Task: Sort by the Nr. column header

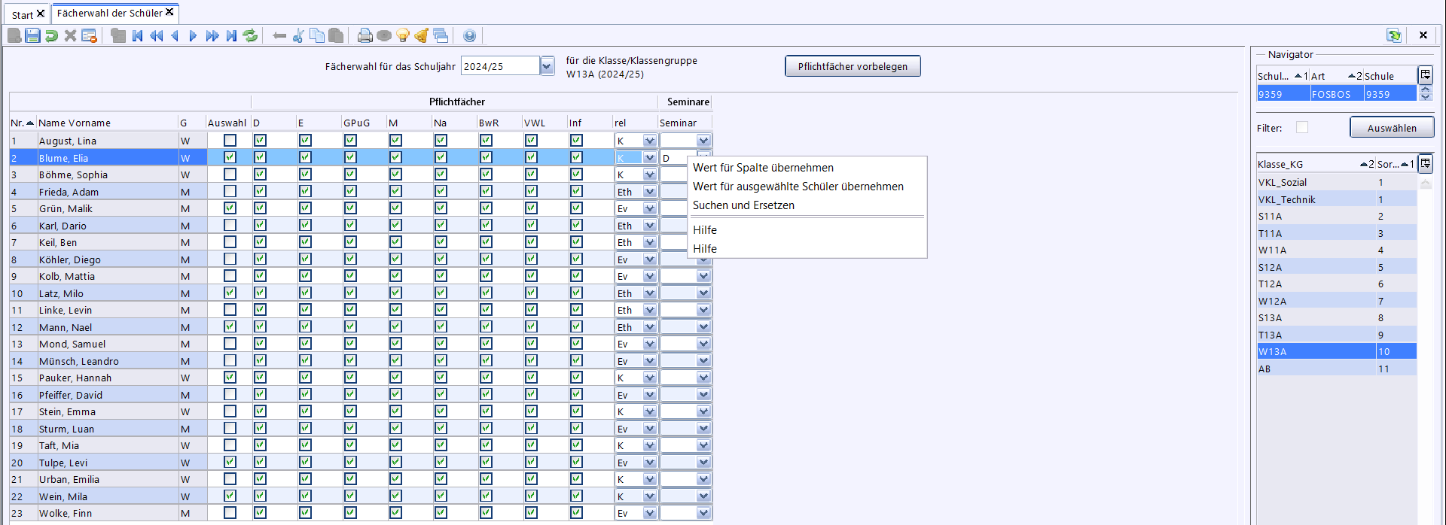Action: pyautogui.click(x=23, y=123)
